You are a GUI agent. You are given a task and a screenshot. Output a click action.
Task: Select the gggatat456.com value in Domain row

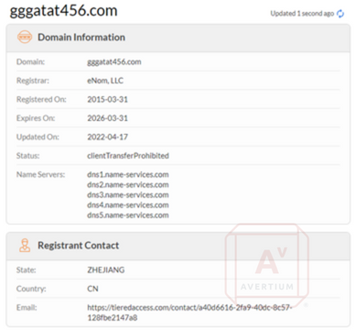pyautogui.click(x=114, y=62)
